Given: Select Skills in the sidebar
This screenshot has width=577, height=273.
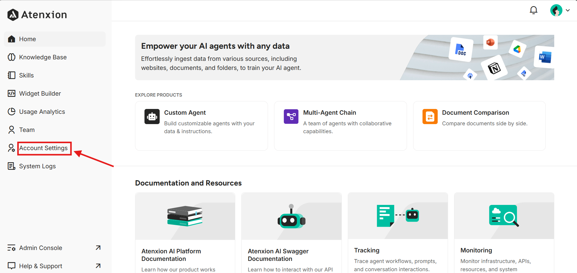Looking at the screenshot, I should coord(26,75).
